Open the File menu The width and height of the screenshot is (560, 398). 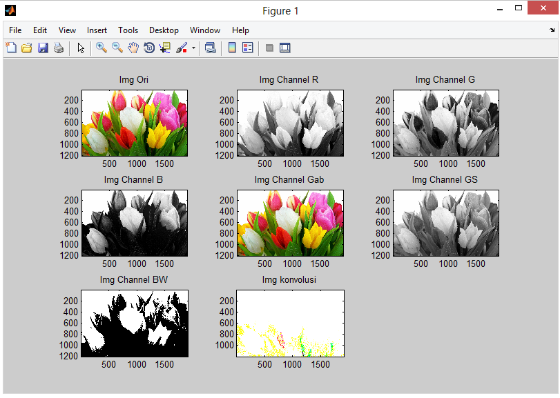click(x=15, y=30)
